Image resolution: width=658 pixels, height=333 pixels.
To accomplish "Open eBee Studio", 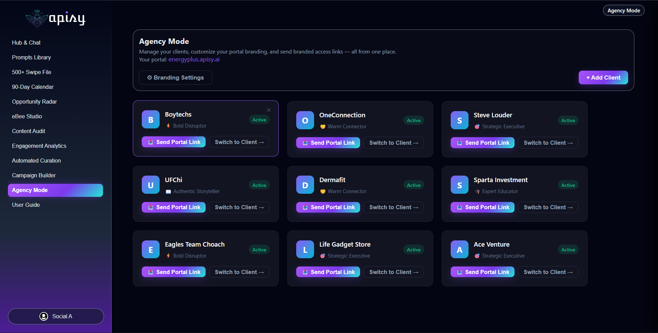I will [x=55, y=116].
